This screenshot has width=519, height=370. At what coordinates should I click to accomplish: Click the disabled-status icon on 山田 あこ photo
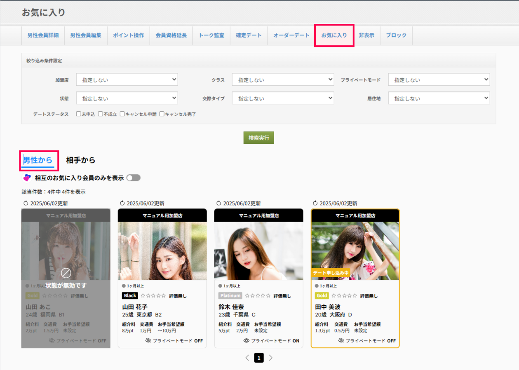tap(66, 272)
